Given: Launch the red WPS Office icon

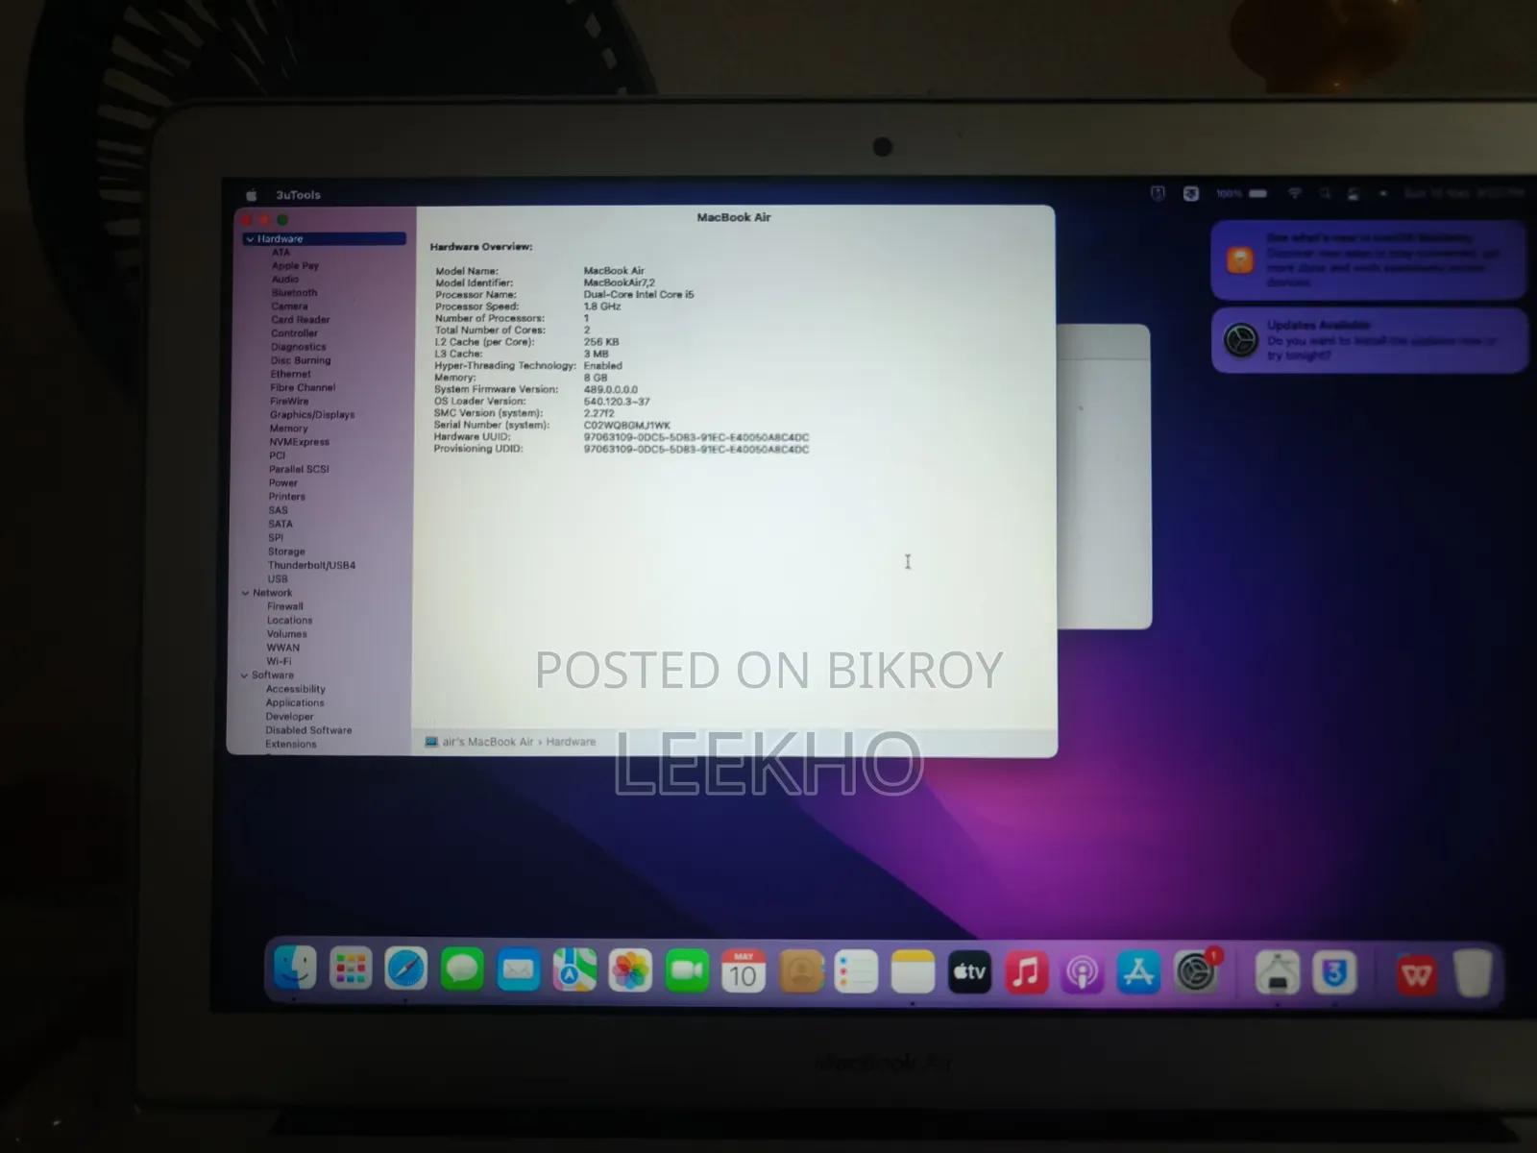Looking at the screenshot, I should (x=1416, y=975).
